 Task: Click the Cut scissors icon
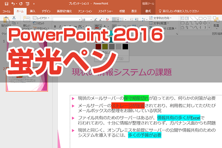(14, 18)
